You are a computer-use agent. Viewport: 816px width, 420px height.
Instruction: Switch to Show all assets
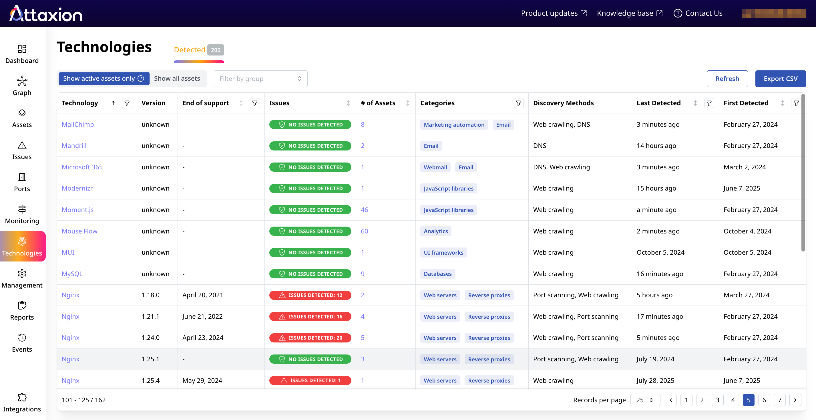(177, 78)
